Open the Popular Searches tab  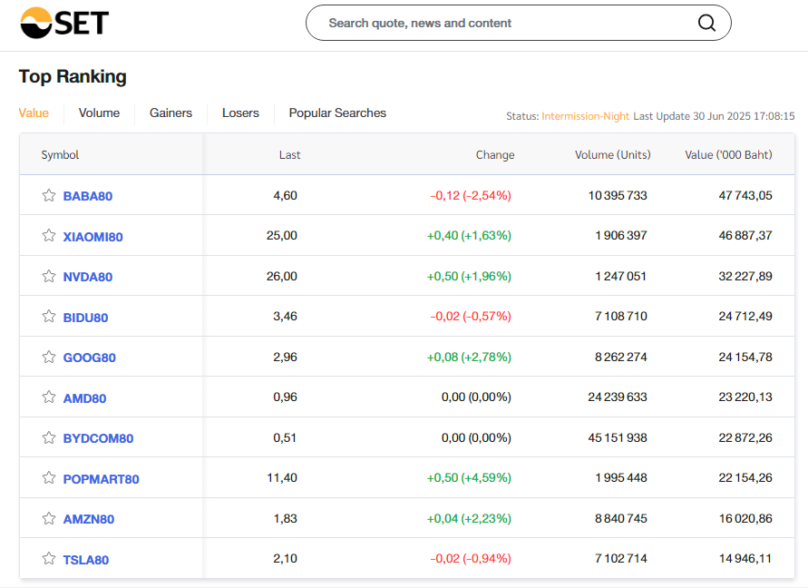[337, 113]
